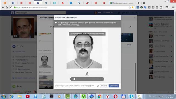Open Yandex browser from taskbar

pos(108,97)
